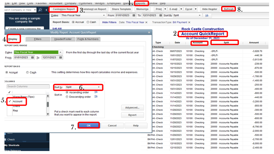This screenshot has height=154, width=274.
Task: Click the Hide Header button
Action: coord(210,9)
